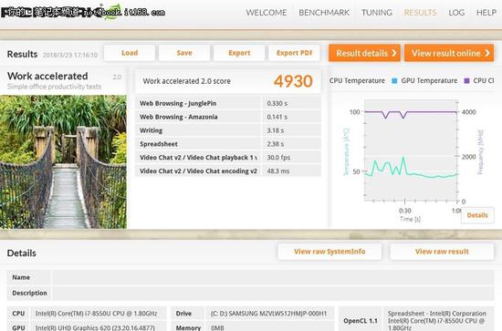
Task: Open the LOG tab
Action: (x=456, y=13)
